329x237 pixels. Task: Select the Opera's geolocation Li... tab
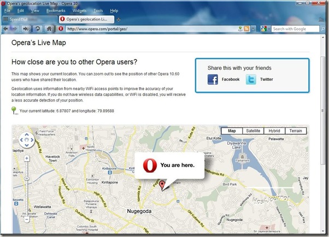86,19
